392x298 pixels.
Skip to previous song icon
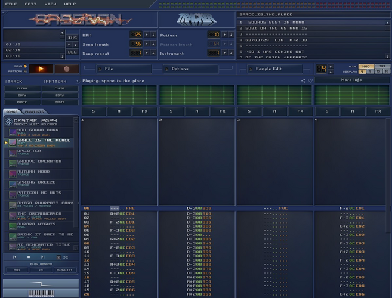click(x=15, y=257)
